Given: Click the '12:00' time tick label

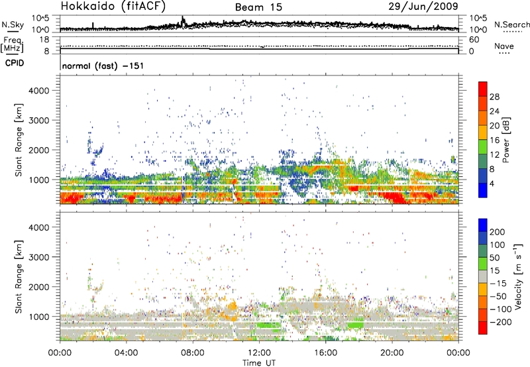Looking at the screenshot, I should click(x=259, y=353).
